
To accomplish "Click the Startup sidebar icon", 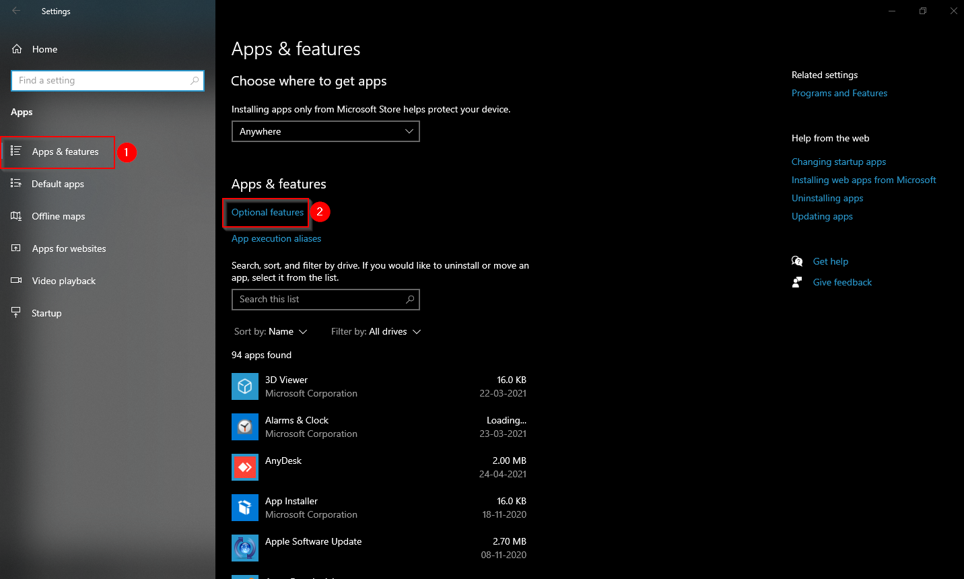I will point(16,312).
